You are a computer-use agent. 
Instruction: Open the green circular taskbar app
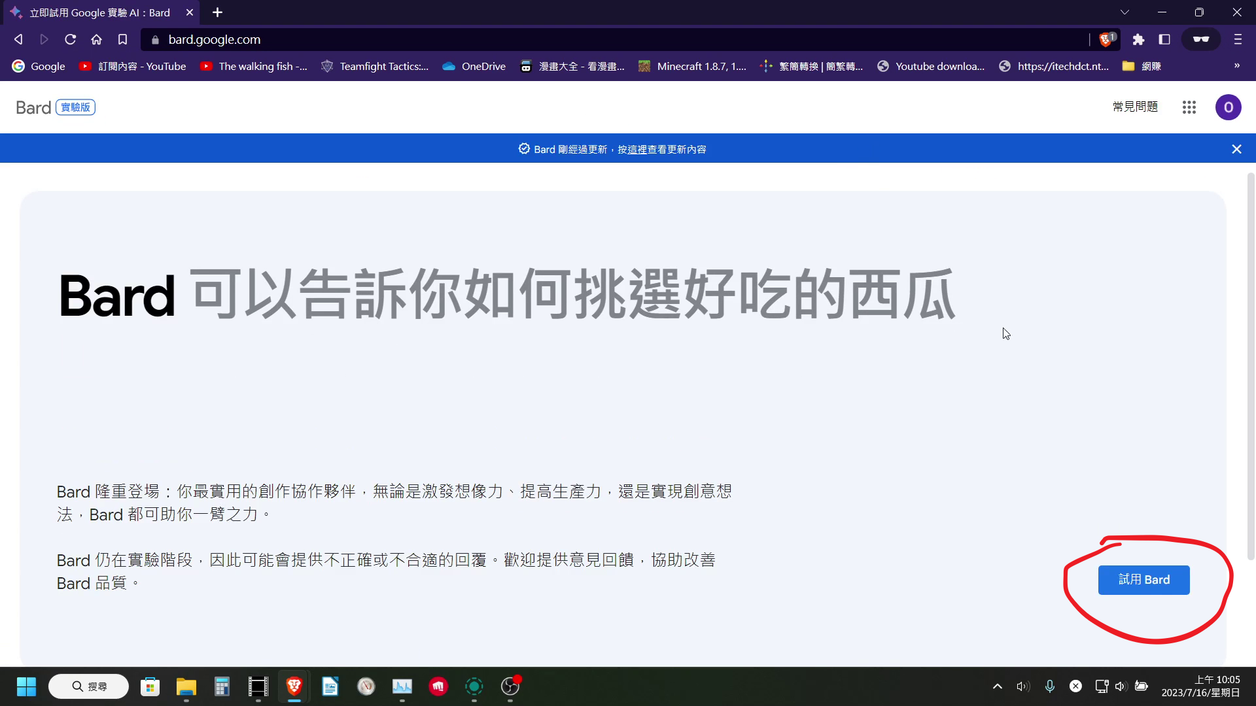[474, 686]
